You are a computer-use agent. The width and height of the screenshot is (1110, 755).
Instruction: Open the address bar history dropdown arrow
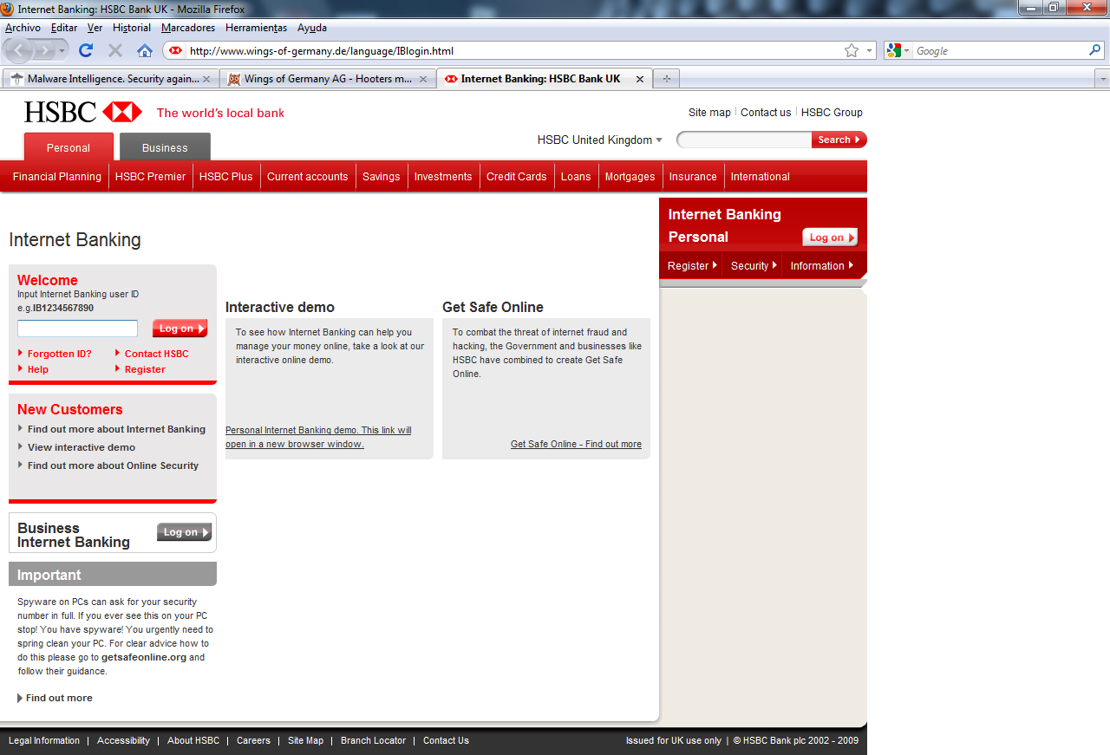[869, 50]
